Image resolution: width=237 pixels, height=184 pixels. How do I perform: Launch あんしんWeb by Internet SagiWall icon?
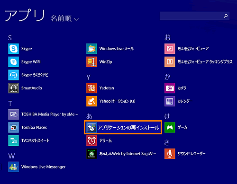(91, 154)
